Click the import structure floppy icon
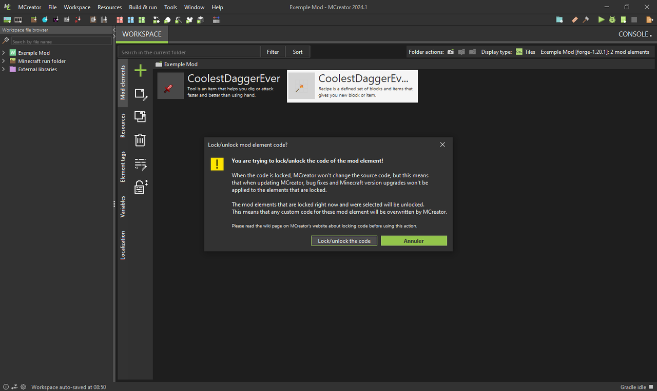 coord(104,20)
